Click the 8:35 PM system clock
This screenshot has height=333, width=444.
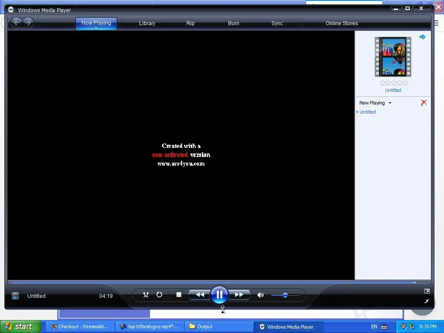point(428,326)
